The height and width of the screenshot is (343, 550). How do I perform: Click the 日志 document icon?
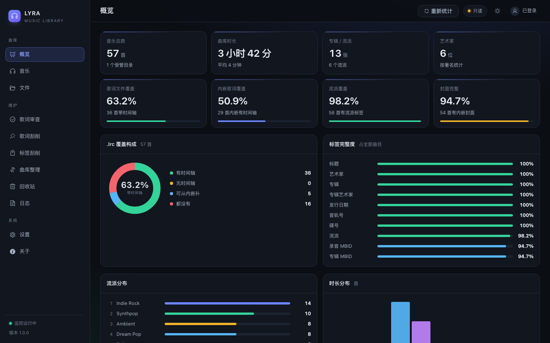[13, 203]
